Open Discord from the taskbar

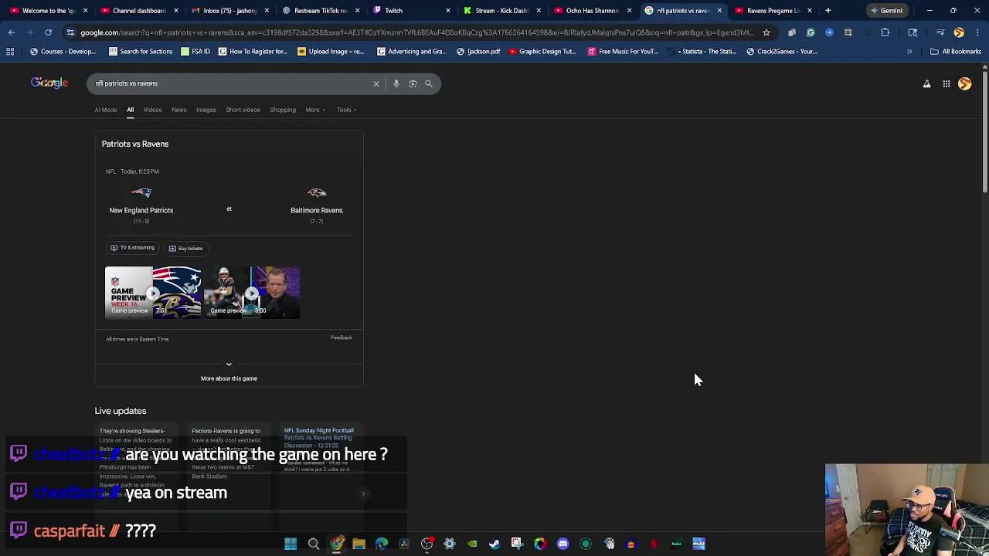562,544
